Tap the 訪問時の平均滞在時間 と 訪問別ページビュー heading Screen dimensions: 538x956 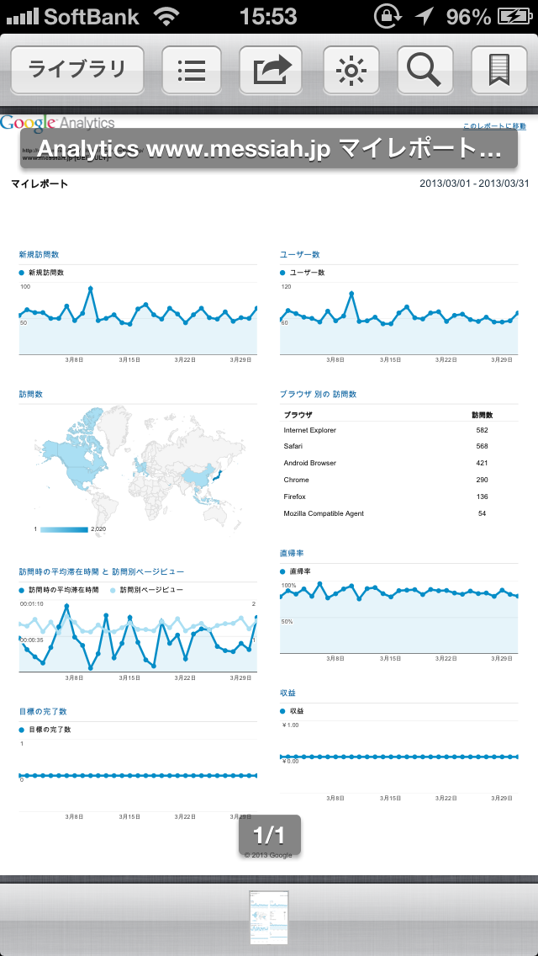pyautogui.click(x=102, y=571)
